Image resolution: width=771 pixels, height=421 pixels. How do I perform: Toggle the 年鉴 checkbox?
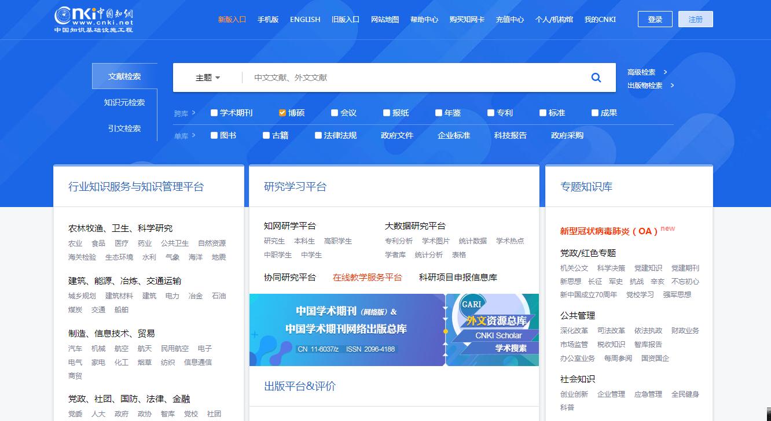[x=439, y=113]
